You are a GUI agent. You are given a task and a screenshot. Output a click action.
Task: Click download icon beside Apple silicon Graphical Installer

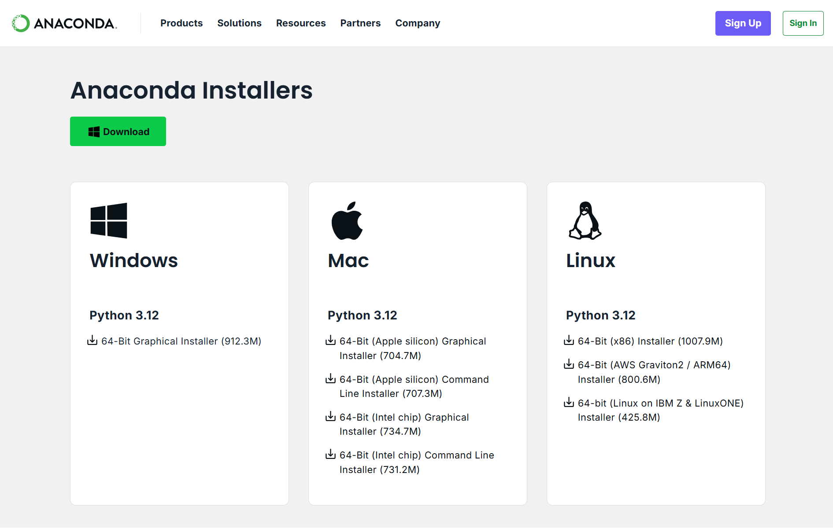330,340
